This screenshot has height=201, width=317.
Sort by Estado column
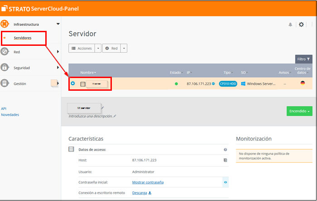[x=176, y=73]
